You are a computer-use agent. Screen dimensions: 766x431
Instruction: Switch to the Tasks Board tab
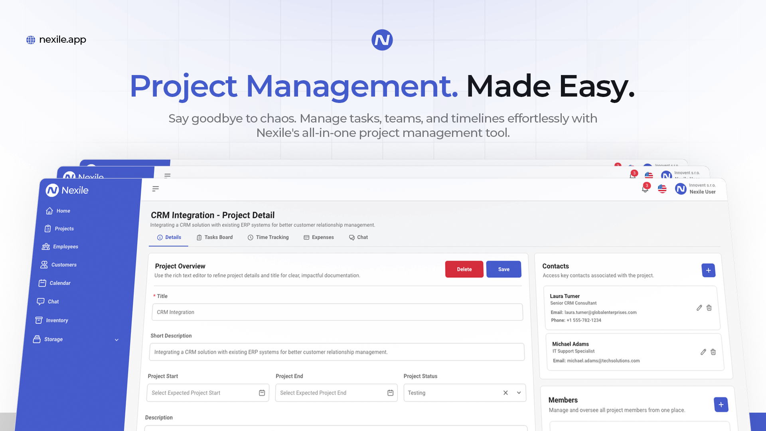click(x=215, y=237)
